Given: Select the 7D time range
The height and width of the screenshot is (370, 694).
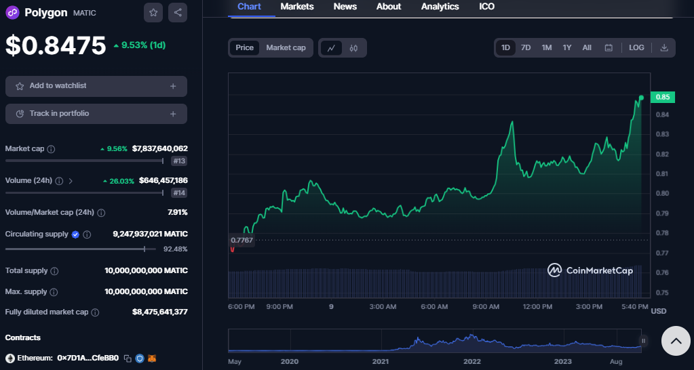Looking at the screenshot, I should click(x=526, y=47).
